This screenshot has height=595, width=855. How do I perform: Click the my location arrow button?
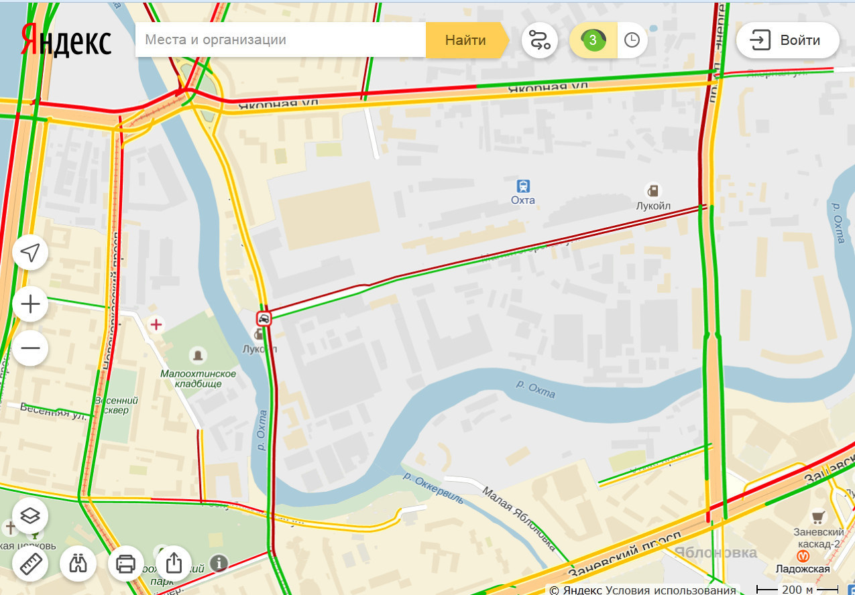[x=30, y=253]
